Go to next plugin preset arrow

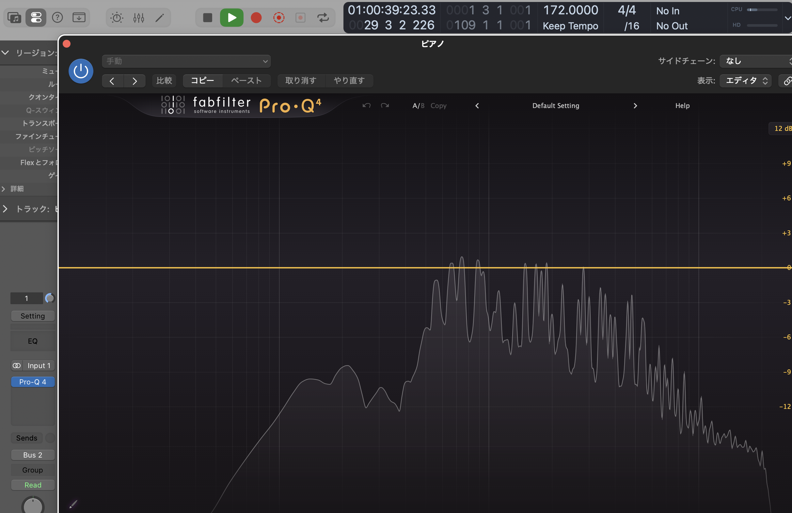coord(135,81)
